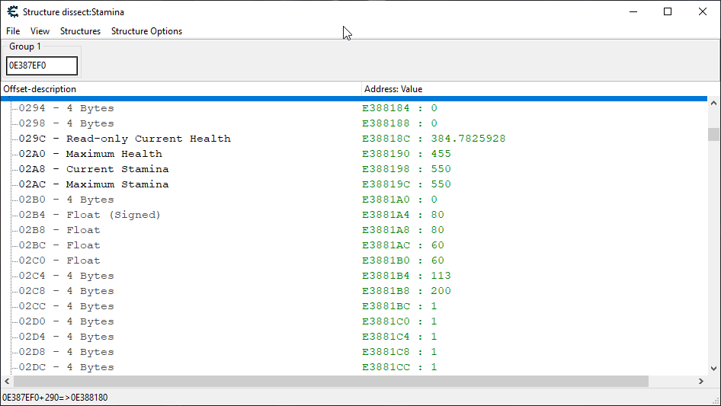Open the View menu
This screenshot has width=721, height=406.
tap(40, 31)
